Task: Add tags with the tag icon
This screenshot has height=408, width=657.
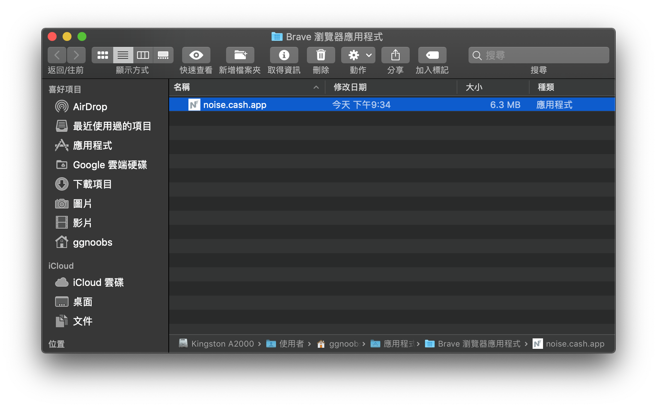Action: click(x=432, y=55)
